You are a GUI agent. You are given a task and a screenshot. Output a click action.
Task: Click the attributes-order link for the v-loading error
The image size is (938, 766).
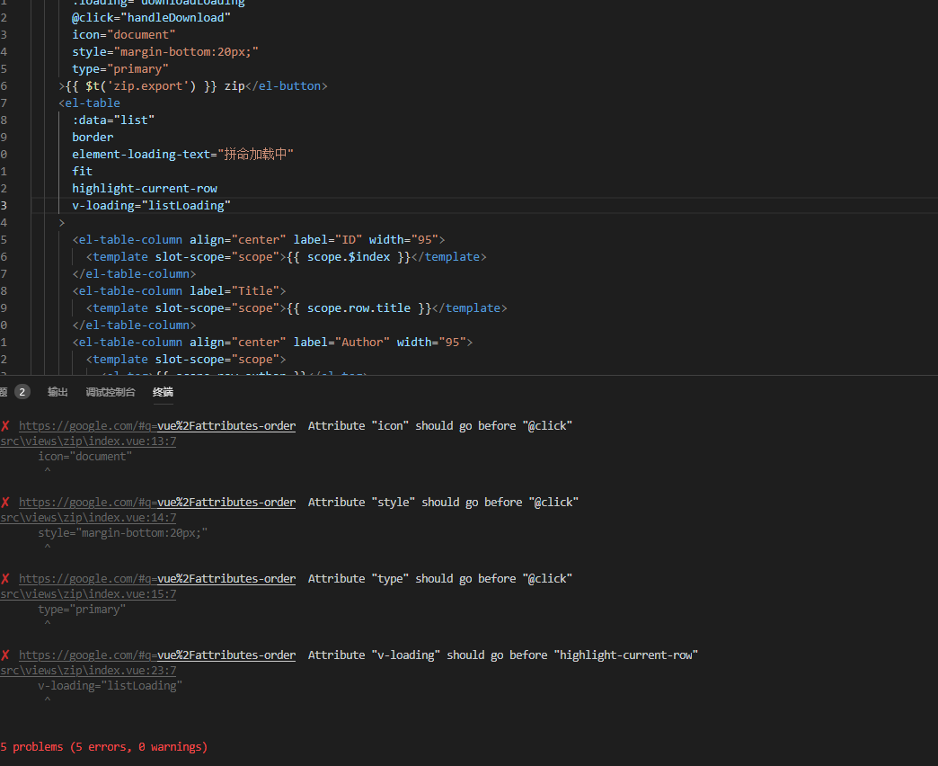point(226,655)
